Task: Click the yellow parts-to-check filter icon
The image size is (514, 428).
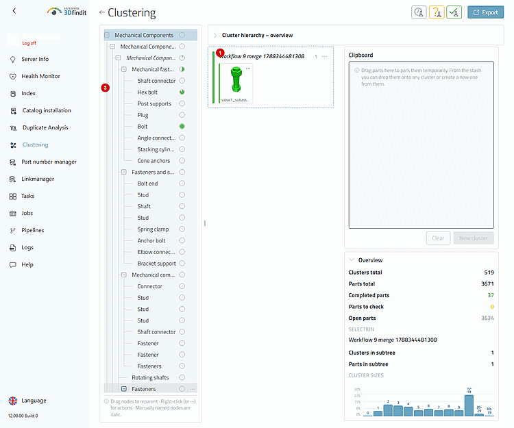Action: (437, 12)
